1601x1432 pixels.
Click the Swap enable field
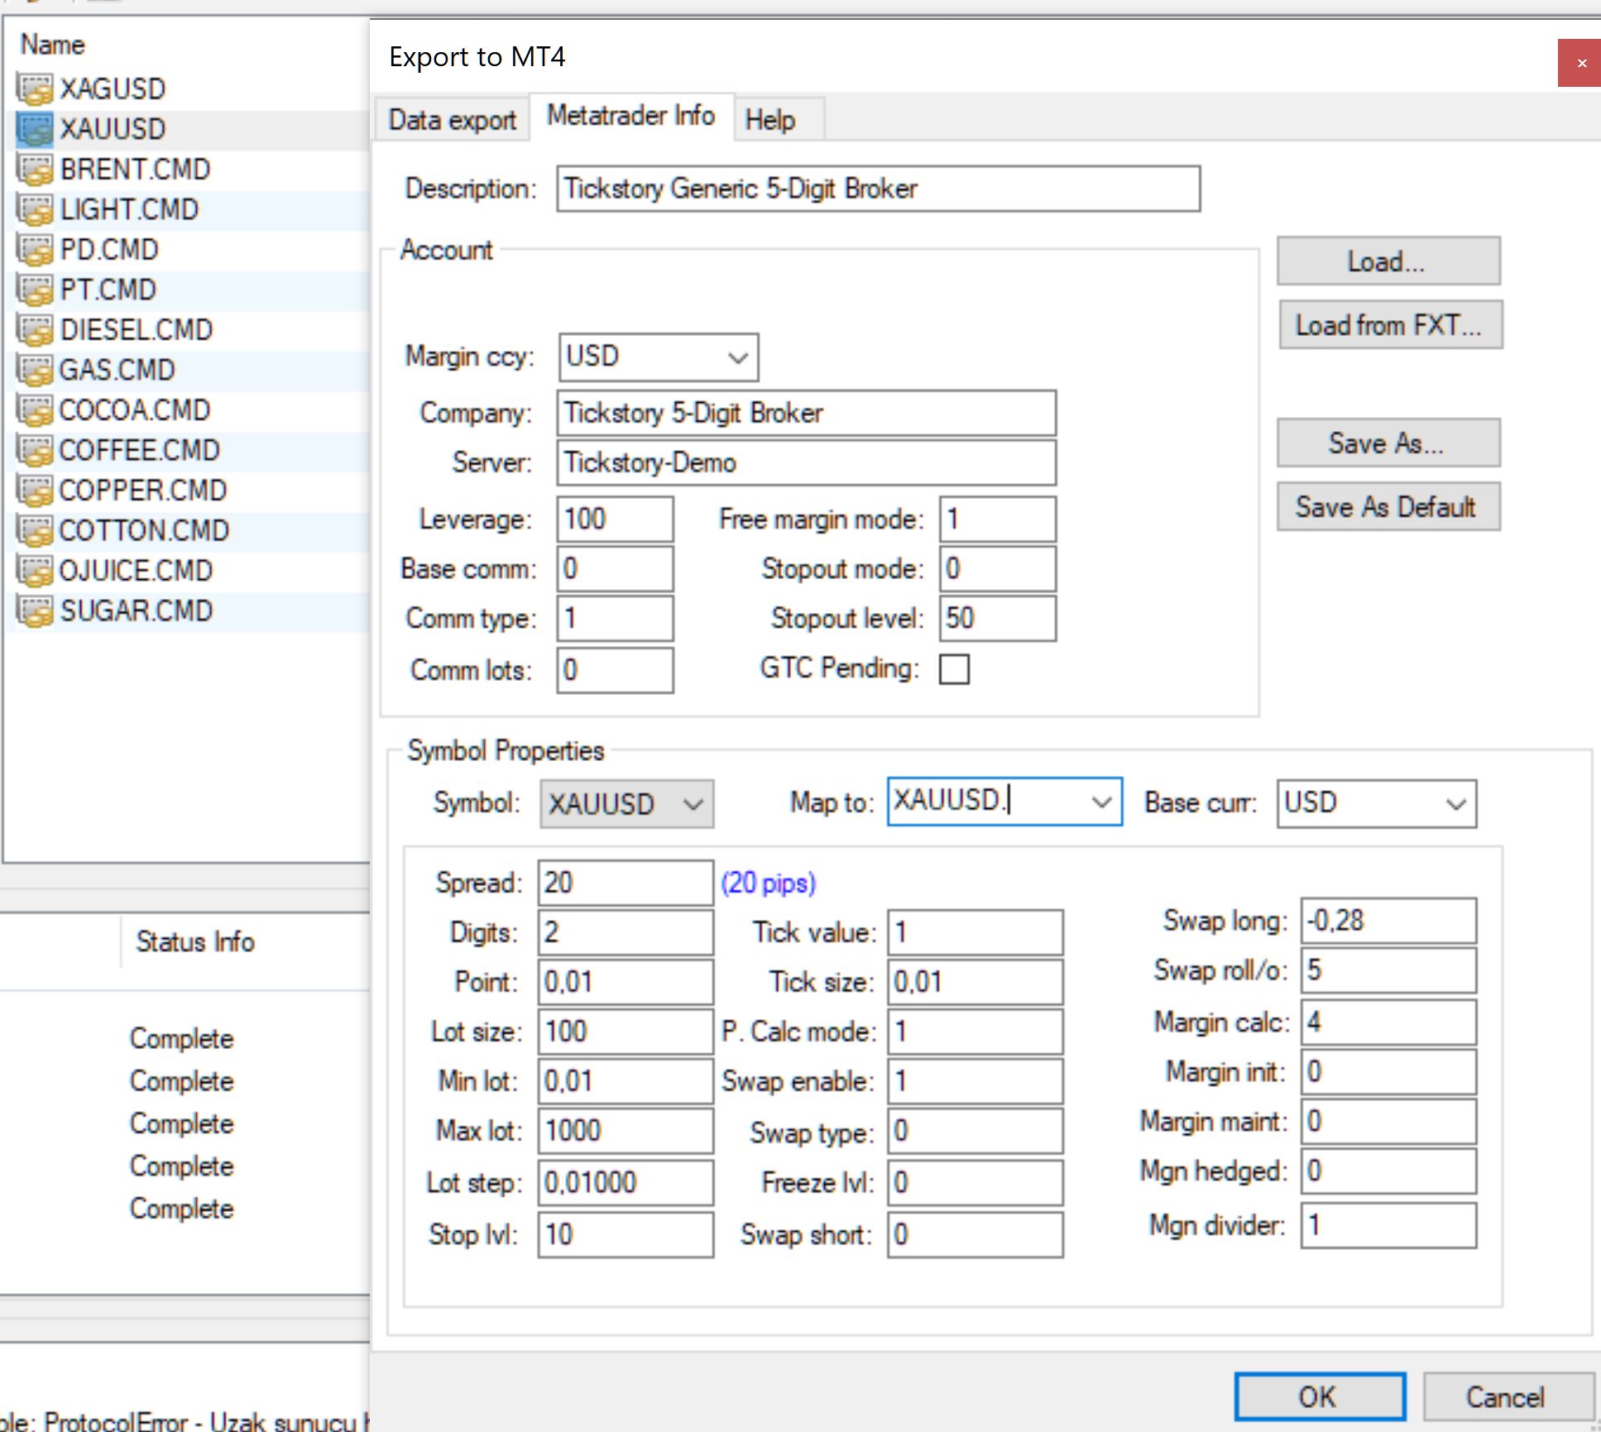coord(975,1082)
